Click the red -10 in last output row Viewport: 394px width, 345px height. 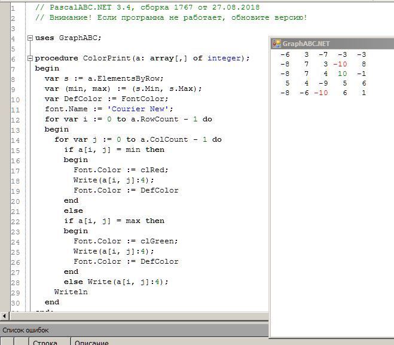pyautogui.click(x=320, y=93)
